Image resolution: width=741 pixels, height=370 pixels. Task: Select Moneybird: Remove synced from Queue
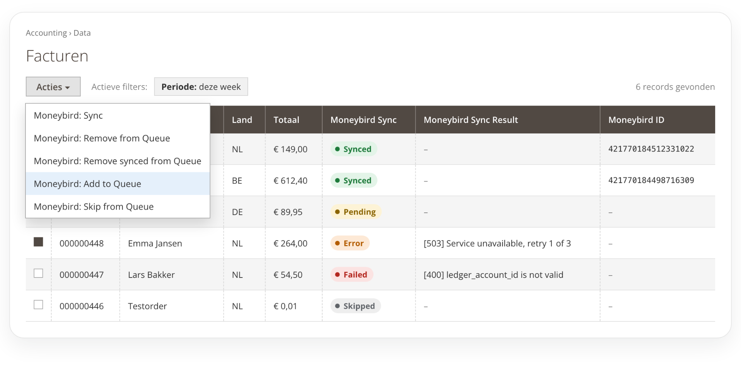coord(118,161)
